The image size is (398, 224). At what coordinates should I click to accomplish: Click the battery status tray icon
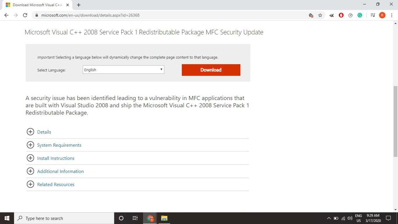click(x=336, y=218)
